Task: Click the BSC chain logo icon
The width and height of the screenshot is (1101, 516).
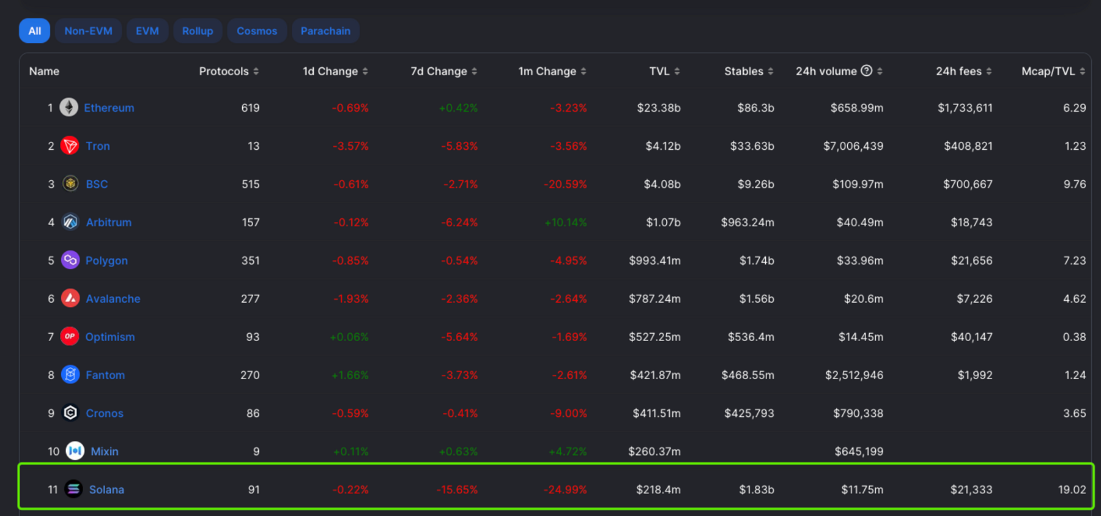Action: click(70, 184)
